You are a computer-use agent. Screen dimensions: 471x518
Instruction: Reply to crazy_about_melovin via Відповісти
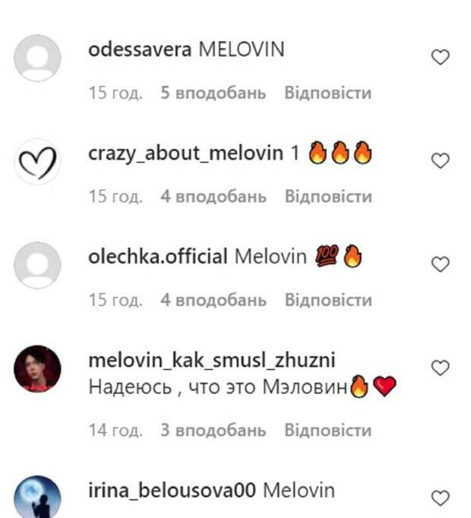(x=328, y=196)
